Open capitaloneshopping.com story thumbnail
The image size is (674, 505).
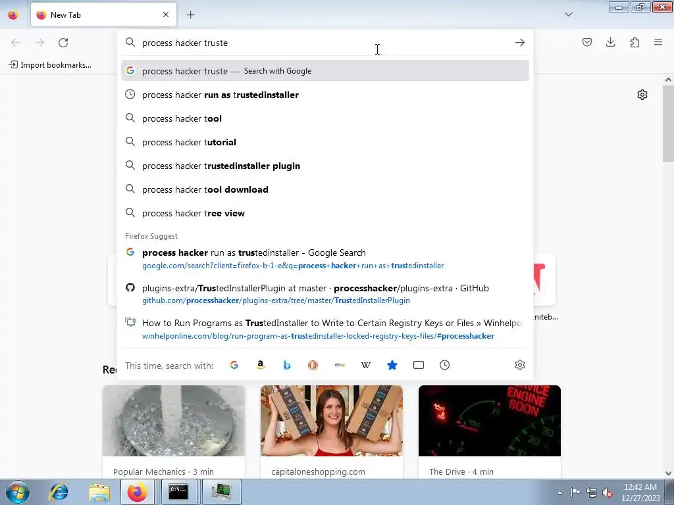tap(332, 421)
